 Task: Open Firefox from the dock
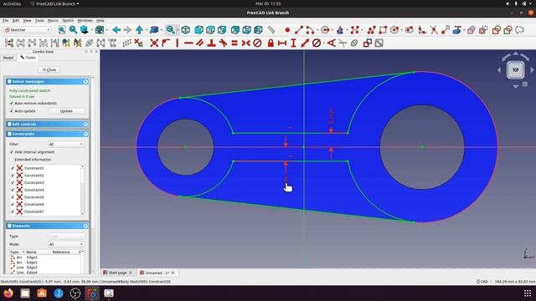tap(8, 293)
